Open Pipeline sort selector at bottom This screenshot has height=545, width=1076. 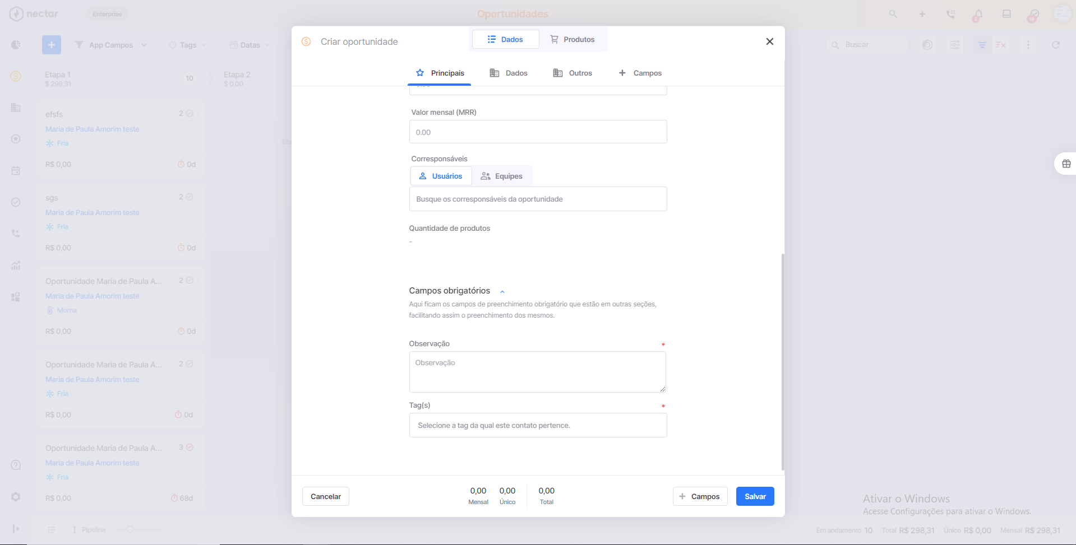click(89, 529)
